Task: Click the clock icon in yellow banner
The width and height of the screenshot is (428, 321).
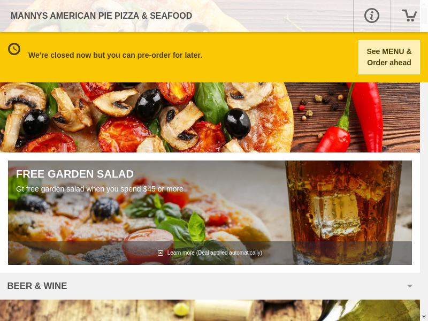Action: (x=14, y=49)
